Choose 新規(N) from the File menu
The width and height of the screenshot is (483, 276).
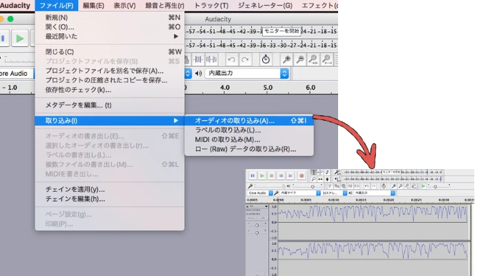(x=110, y=17)
